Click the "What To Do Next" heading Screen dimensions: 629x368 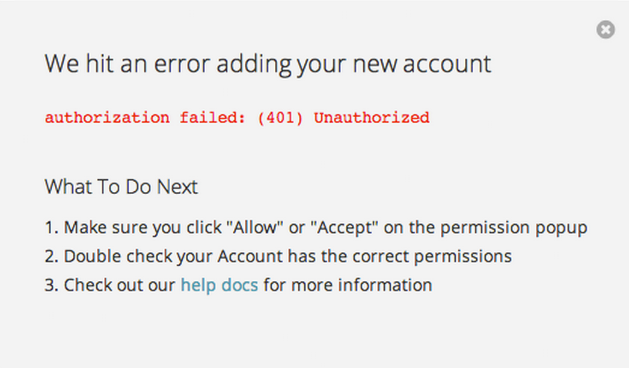[121, 186]
